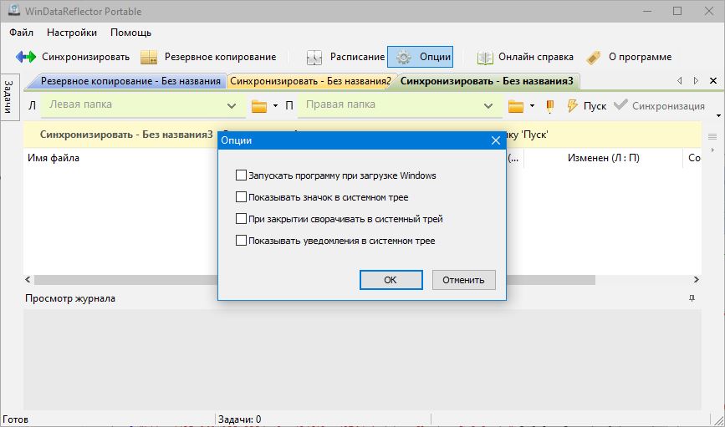Viewport: 725px width, 427px height.
Task: Click the file list horizontal scrollbar thumb
Action: pos(314,280)
